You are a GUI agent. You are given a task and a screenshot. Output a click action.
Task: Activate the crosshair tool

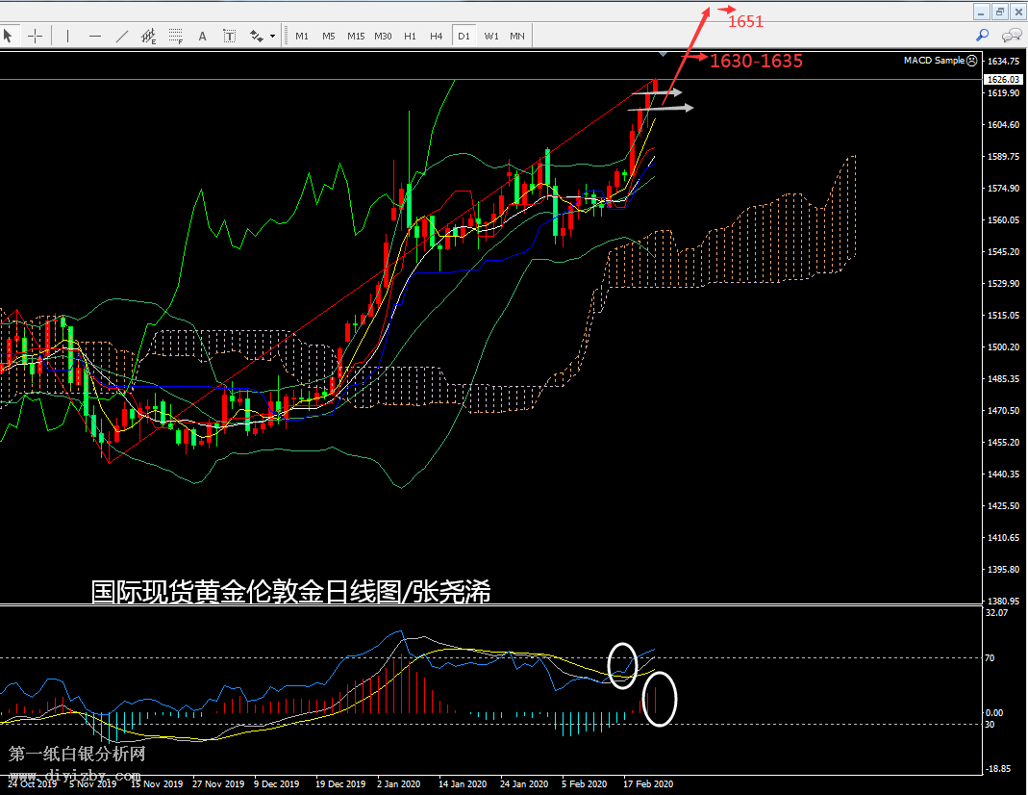tap(36, 36)
